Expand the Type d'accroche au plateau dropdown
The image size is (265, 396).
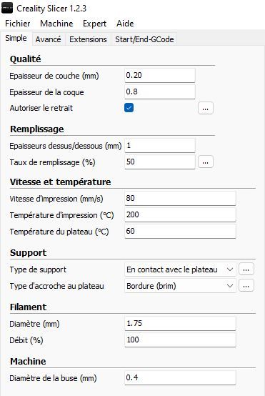pyautogui.click(x=180, y=286)
